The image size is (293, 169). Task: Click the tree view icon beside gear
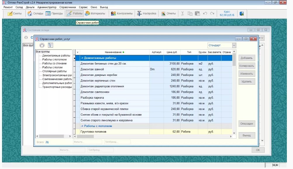pyautogui.click(x=51, y=45)
